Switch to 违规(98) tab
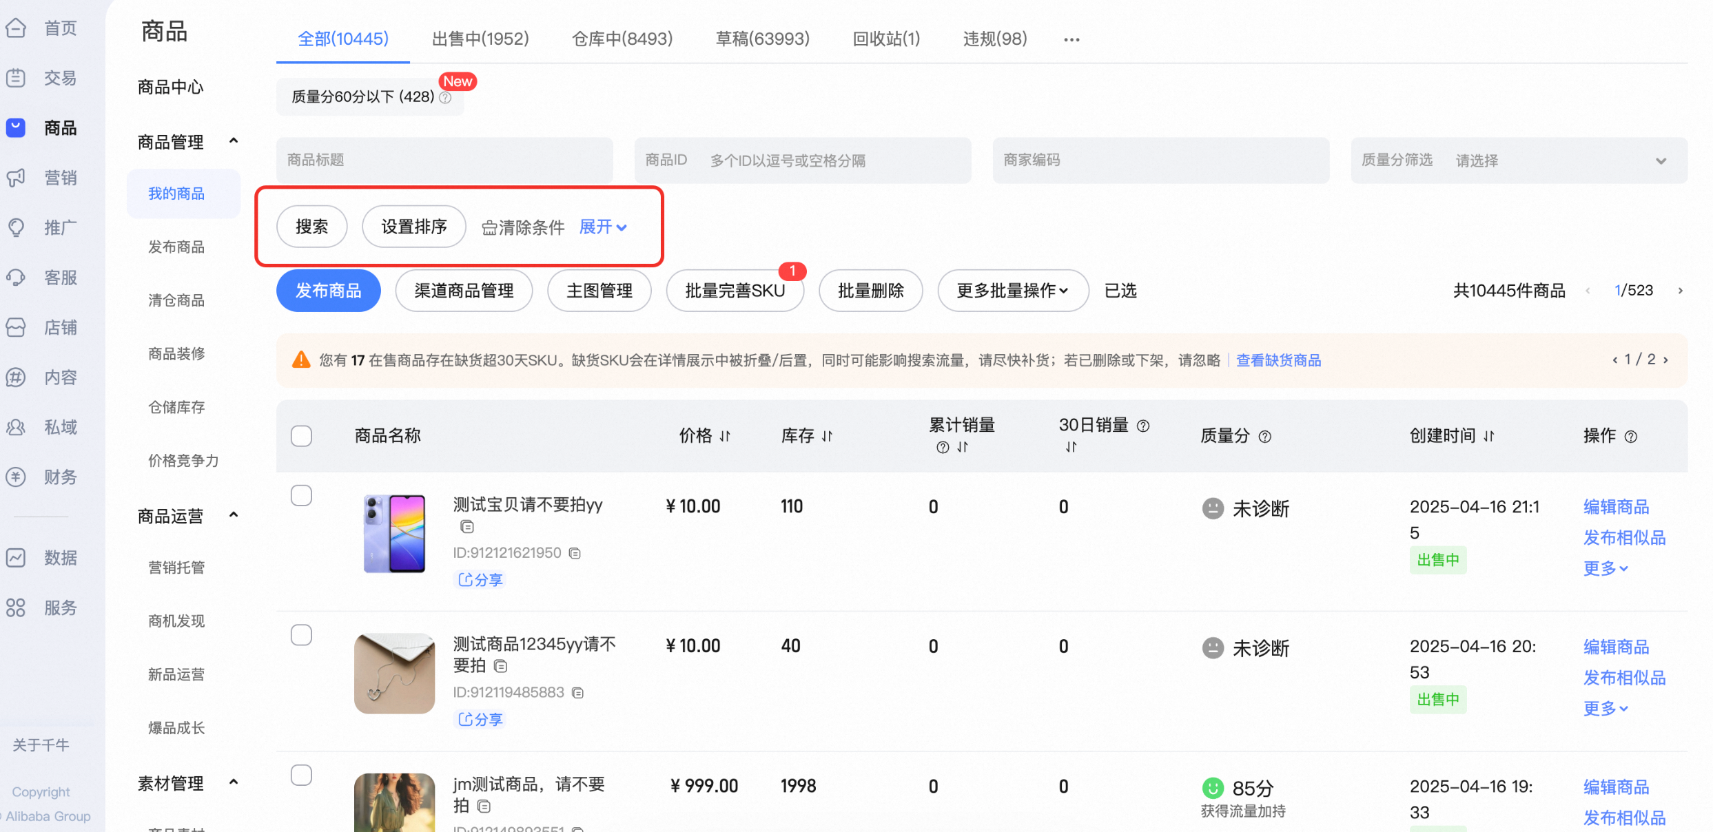Screen dimensions: 1713x832 (995, 39)
